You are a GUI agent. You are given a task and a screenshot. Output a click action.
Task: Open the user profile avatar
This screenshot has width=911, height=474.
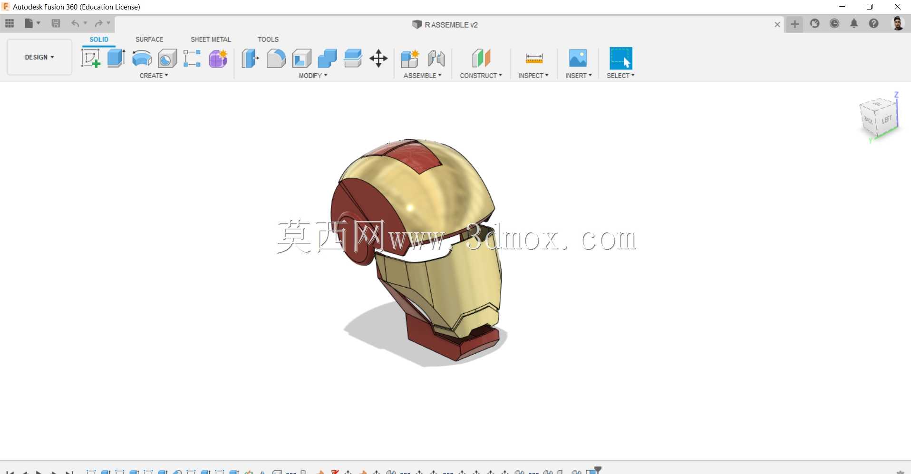click(x=898, y=23)
